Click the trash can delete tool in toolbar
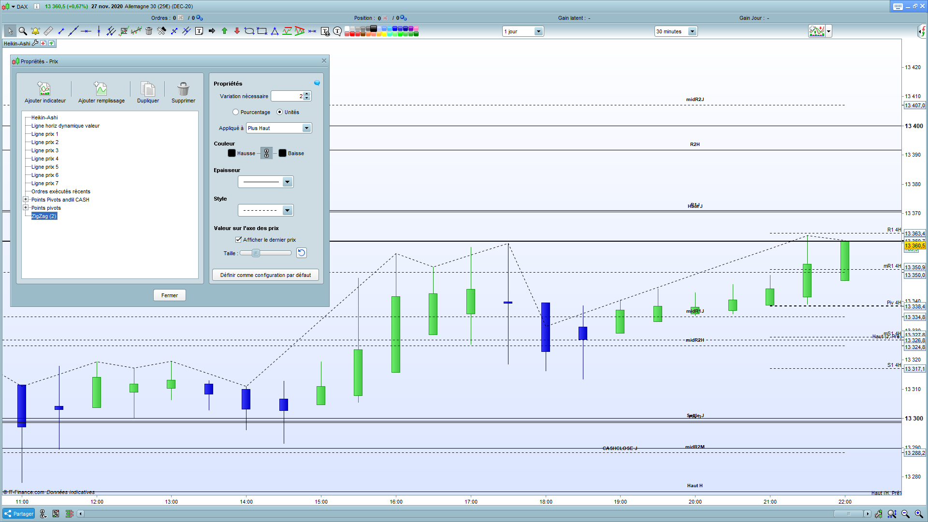Image resolution: width=928 pixels, height=522 pixels. 149,31
